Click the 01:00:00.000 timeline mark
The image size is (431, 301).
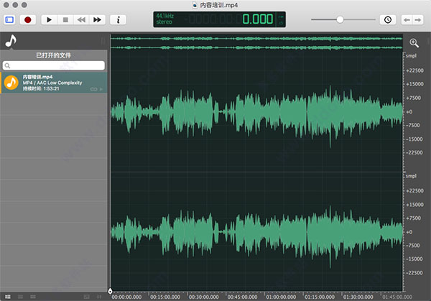point(281,297)
